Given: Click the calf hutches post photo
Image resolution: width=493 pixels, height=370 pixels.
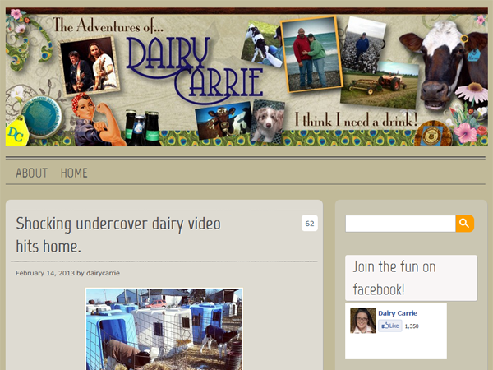Looking at the screenshot, I should coord(164,329).
